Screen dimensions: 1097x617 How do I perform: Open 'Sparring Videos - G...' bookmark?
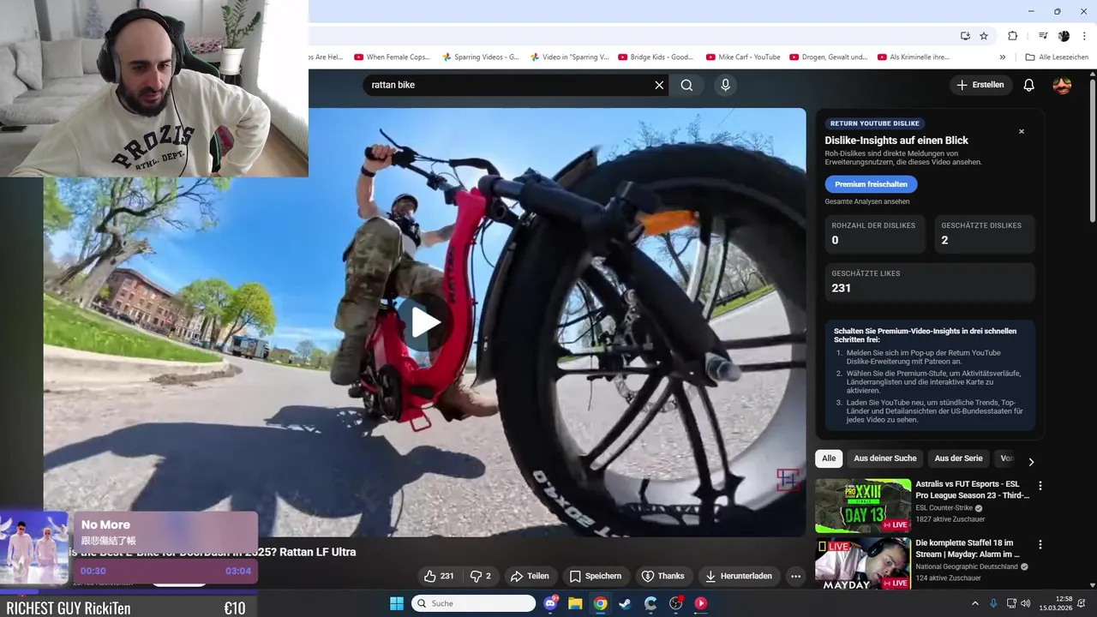pos(481,57)
